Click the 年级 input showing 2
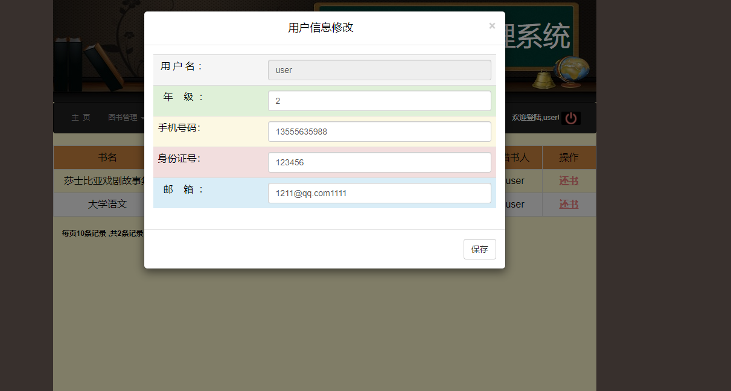 (x=379, y=100)
